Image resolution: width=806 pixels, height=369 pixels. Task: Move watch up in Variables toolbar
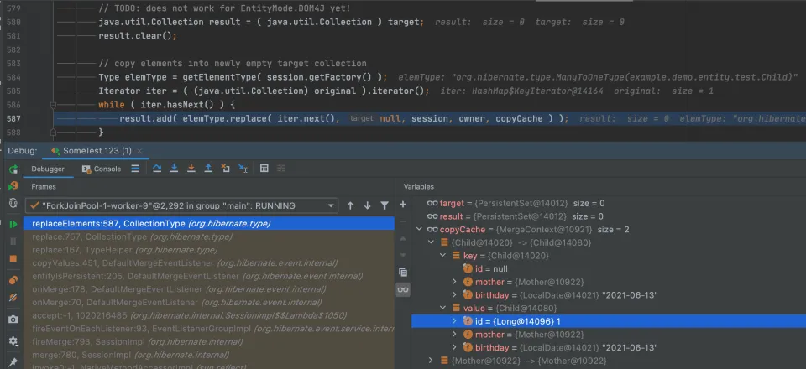(x=403, y=239)
